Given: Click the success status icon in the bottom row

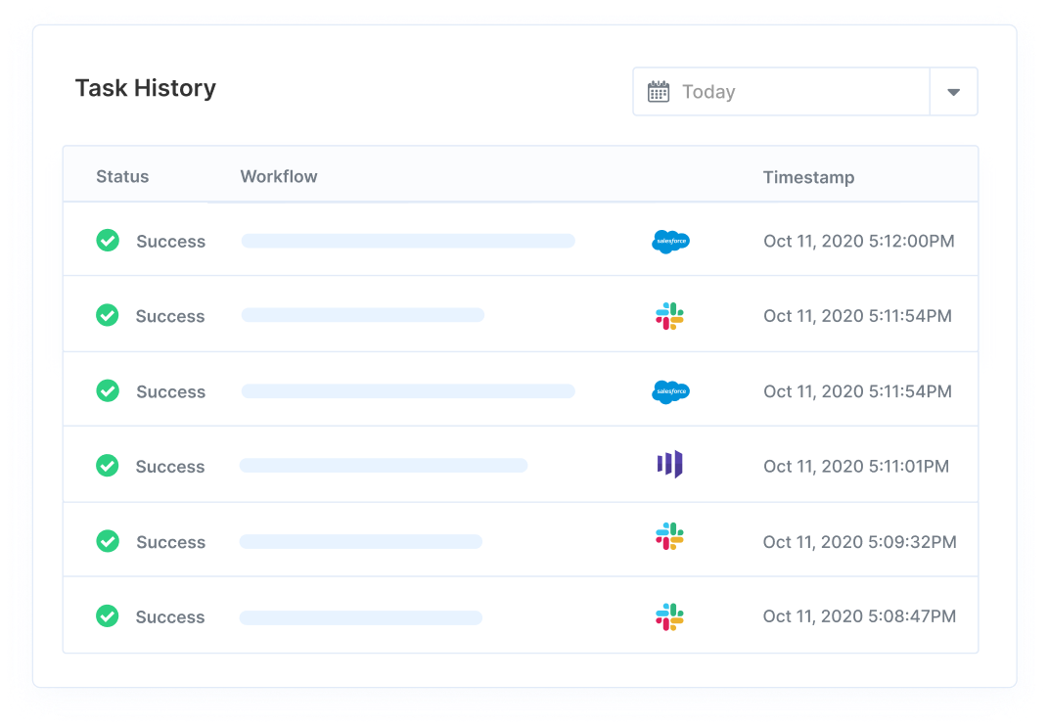Looking at the screenshot, I should [108, 616].
